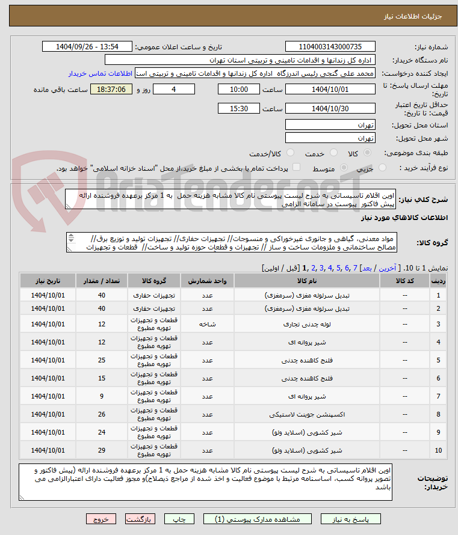
Task: Click the استان محل تحویل field
Action: 330,124
